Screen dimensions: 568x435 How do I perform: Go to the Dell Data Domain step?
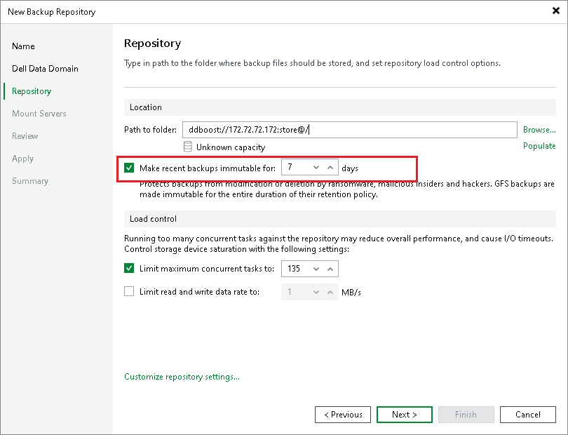(45, 69)
